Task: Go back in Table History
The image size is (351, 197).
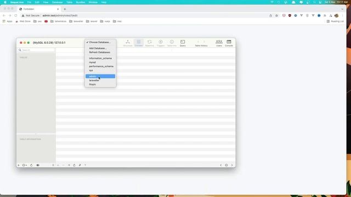Action: [x=198, y=42]
